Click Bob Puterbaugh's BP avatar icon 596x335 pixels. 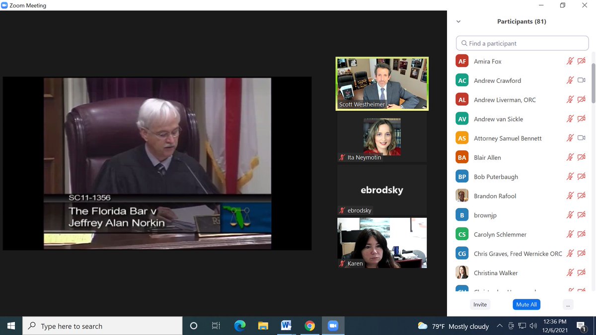462,177
